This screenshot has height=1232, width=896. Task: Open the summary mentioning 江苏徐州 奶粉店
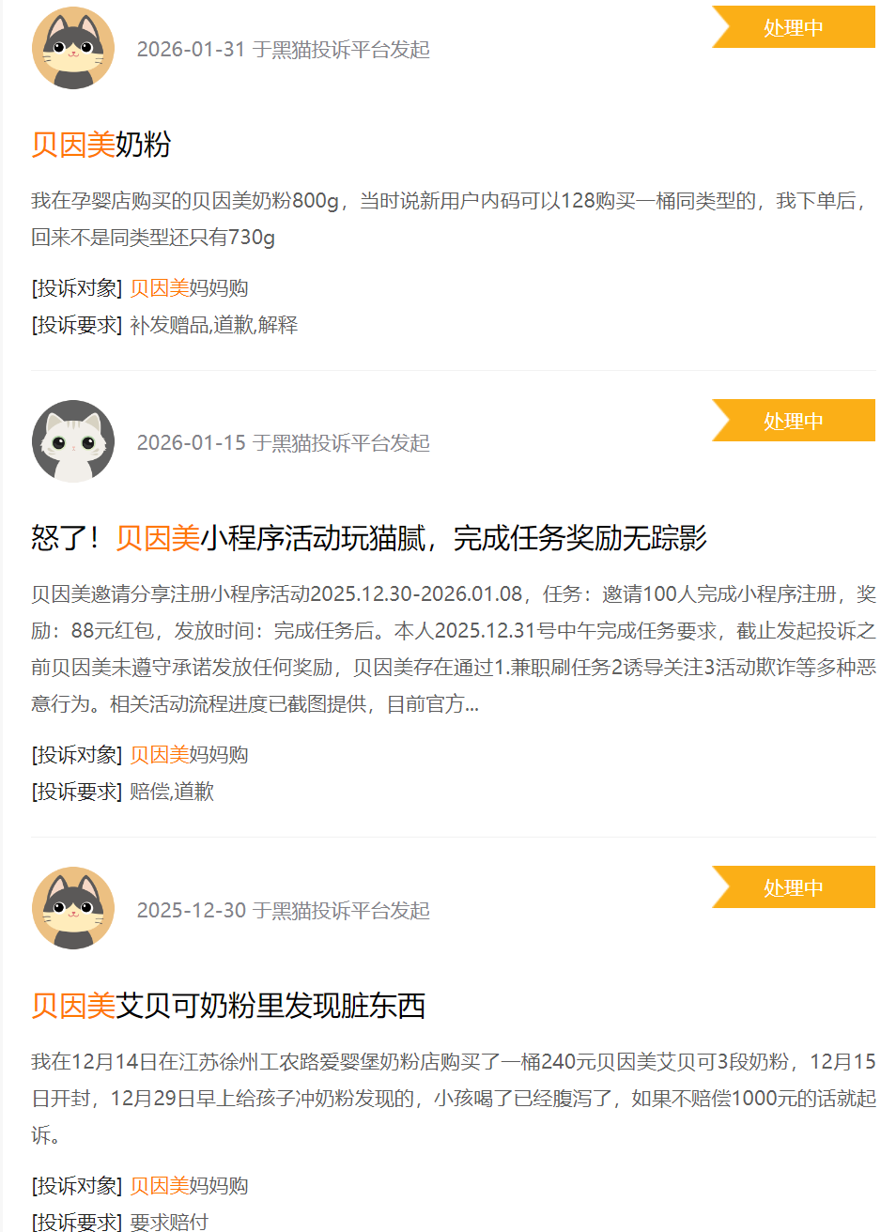point(454,1098)
